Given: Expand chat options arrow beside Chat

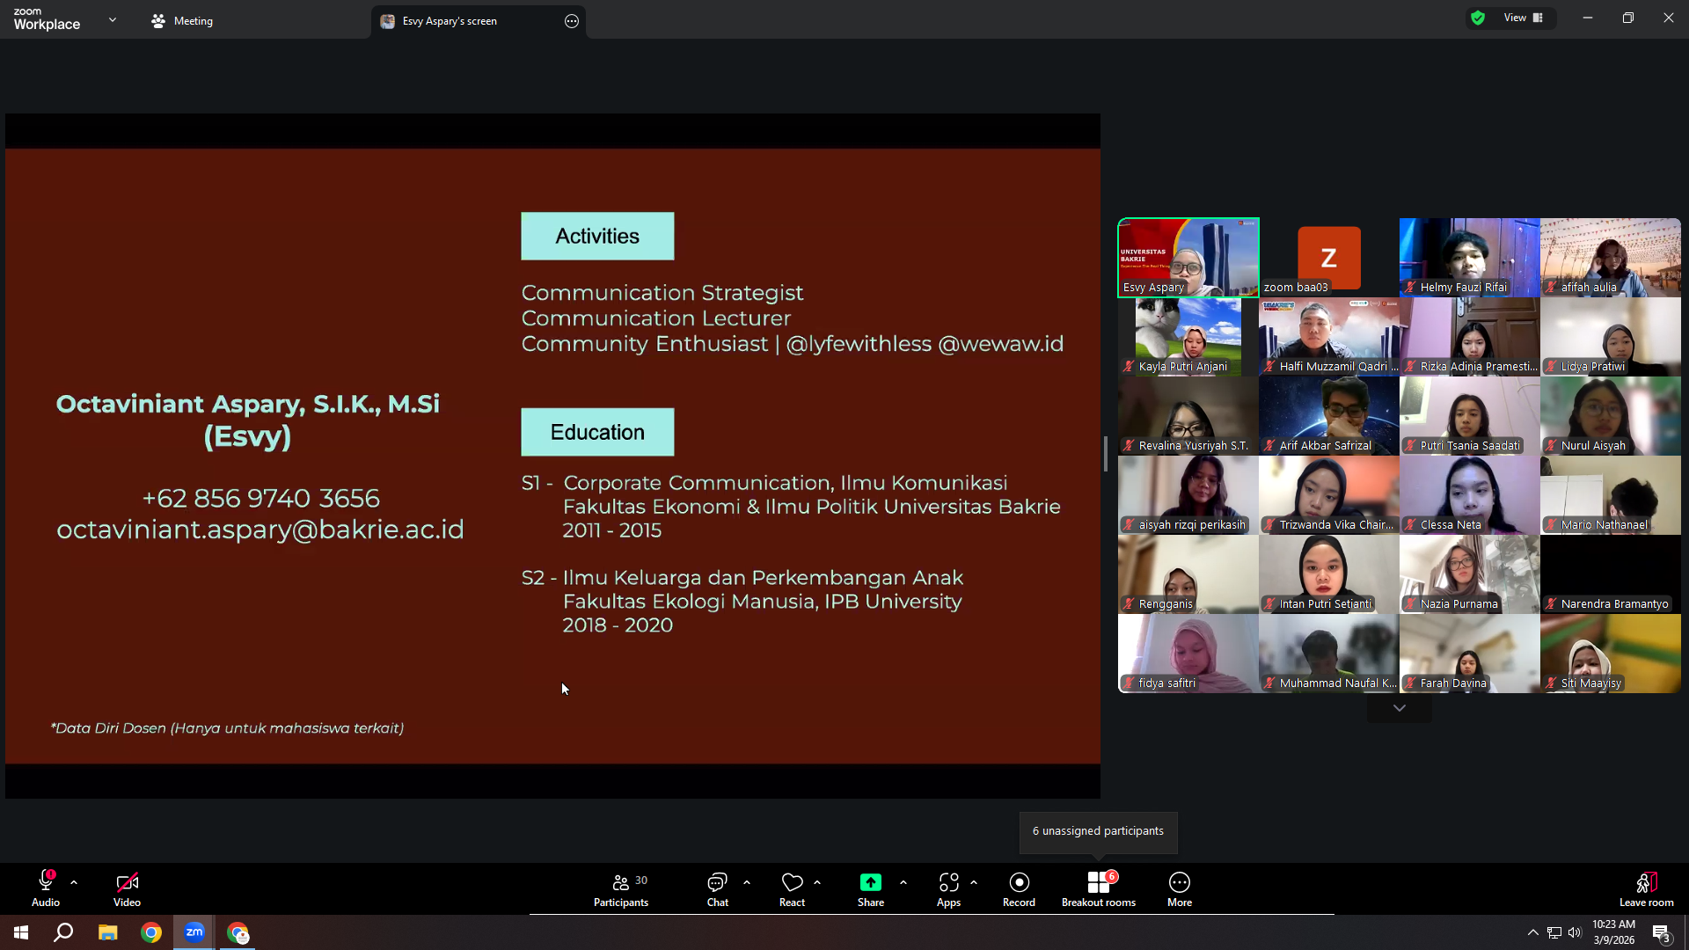Looking at the screenshot, I should pos(747,882).
